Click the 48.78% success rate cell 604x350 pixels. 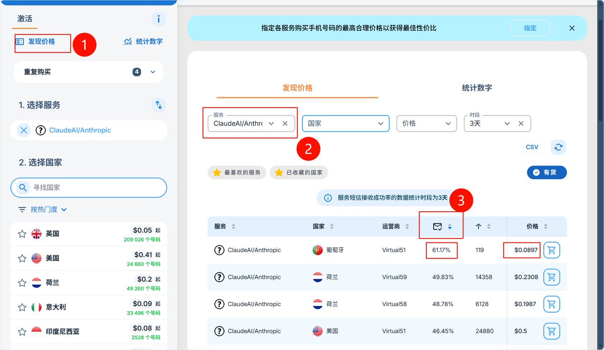point(443,304)
